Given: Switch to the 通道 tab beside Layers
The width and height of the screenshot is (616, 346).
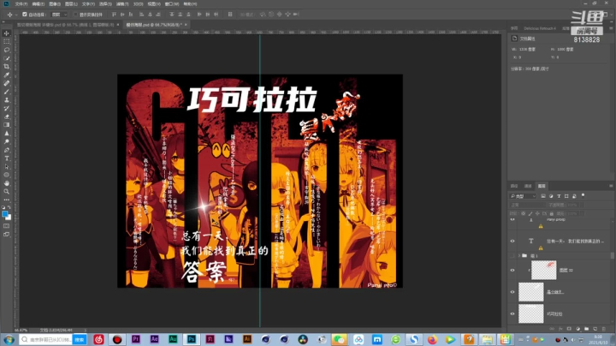Looking at the screenshot, I should [x=528, y=186].
